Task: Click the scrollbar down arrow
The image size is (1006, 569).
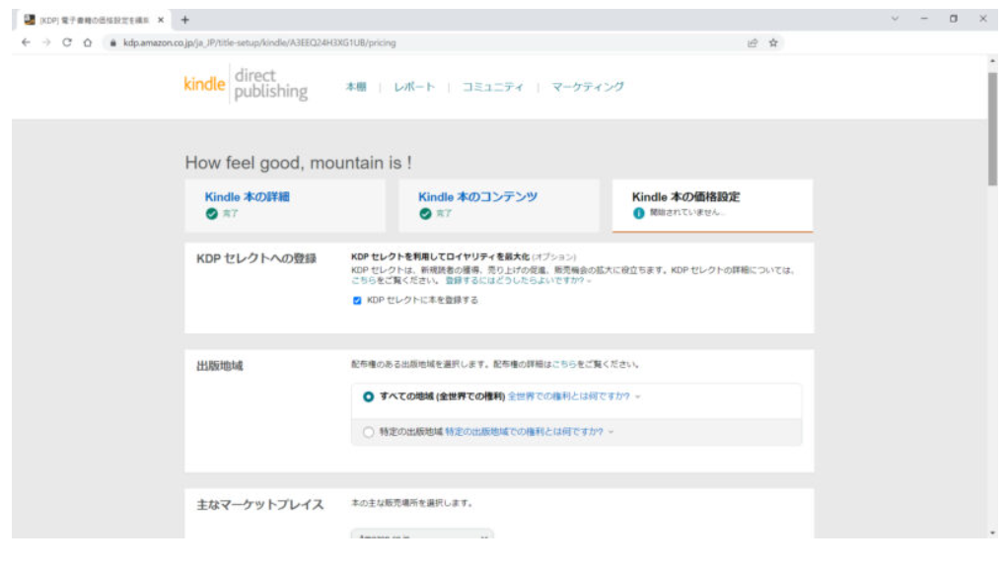Action: tap(992, 533)
